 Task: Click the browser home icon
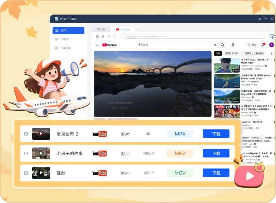click(x=97, y=36)
